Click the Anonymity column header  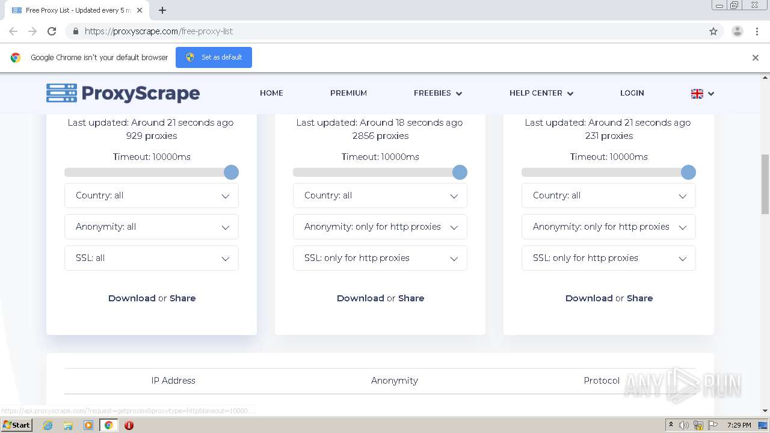[x=395, y=381]
